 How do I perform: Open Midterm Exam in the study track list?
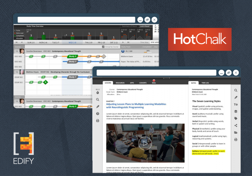[127, 56]
